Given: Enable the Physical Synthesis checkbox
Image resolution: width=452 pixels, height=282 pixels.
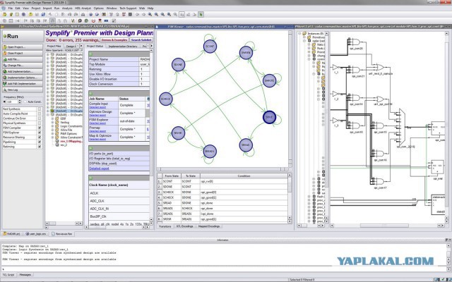Looking at the screenshot, I should [x=40, y=123].
